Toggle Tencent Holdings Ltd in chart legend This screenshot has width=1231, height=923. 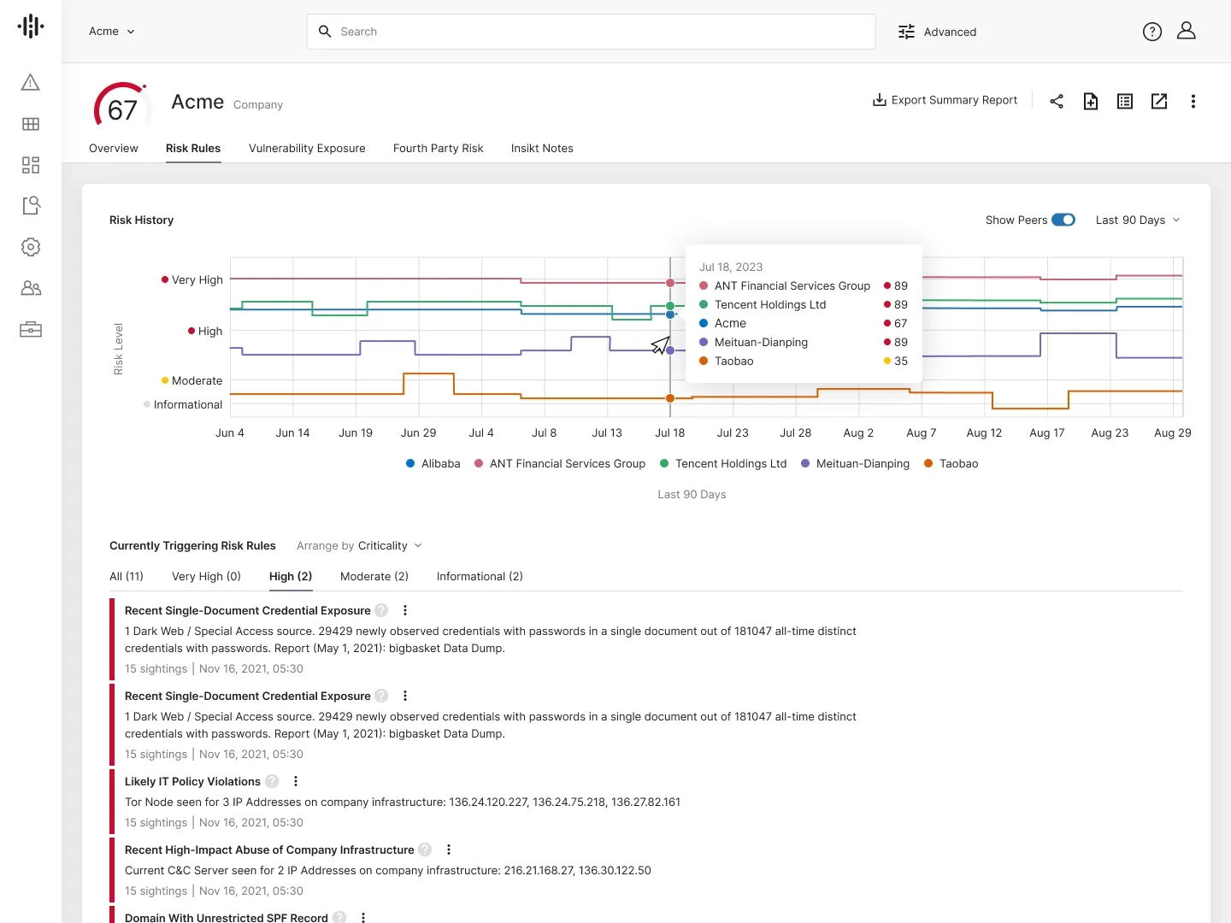pos(723,463)
